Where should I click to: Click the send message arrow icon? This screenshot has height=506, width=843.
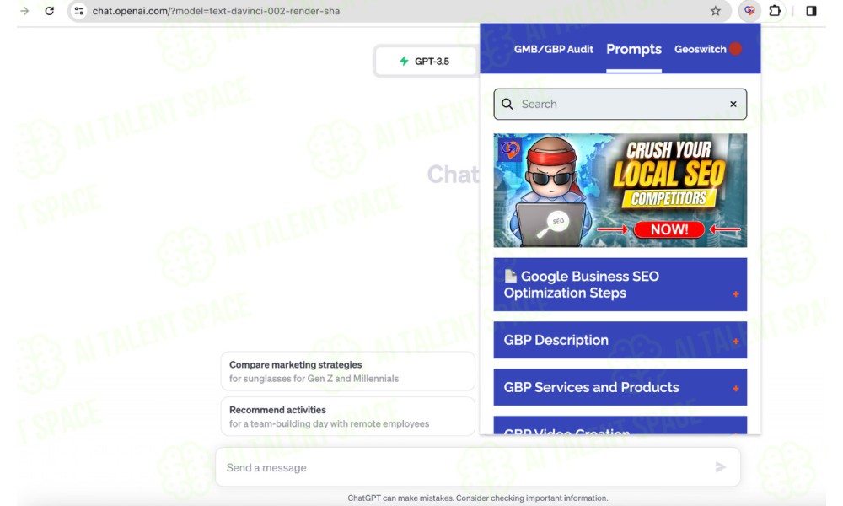[x=721, y=467]
